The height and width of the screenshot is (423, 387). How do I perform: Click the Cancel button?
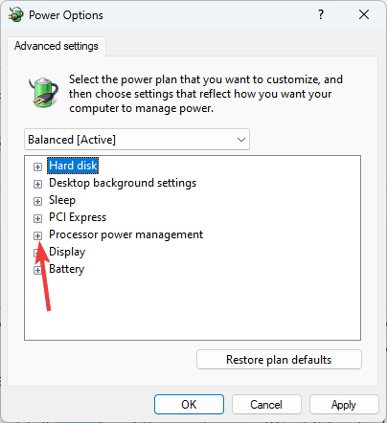(266, 405)
